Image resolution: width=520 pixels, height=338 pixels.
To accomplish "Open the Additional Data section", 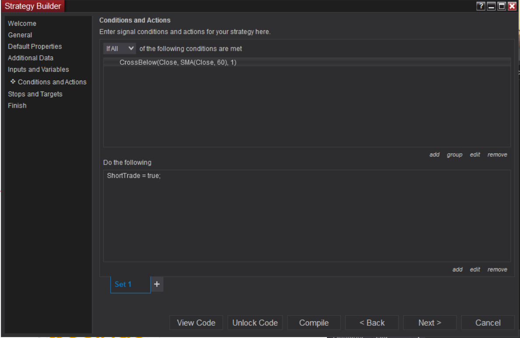I will (x=31, y=58).
